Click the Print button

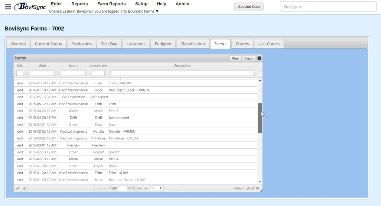[235, 58]
